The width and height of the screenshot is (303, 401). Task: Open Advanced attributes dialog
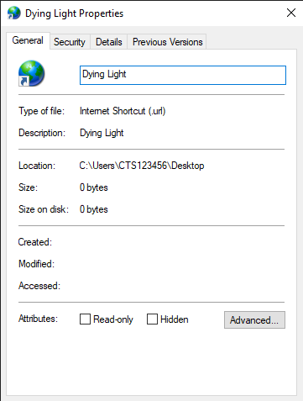pyautogui.click(x=254, y=319)
